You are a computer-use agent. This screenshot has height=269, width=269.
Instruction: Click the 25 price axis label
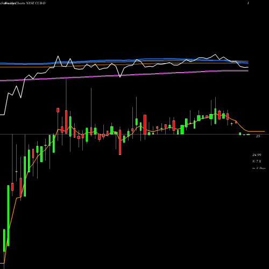[258, 136]
